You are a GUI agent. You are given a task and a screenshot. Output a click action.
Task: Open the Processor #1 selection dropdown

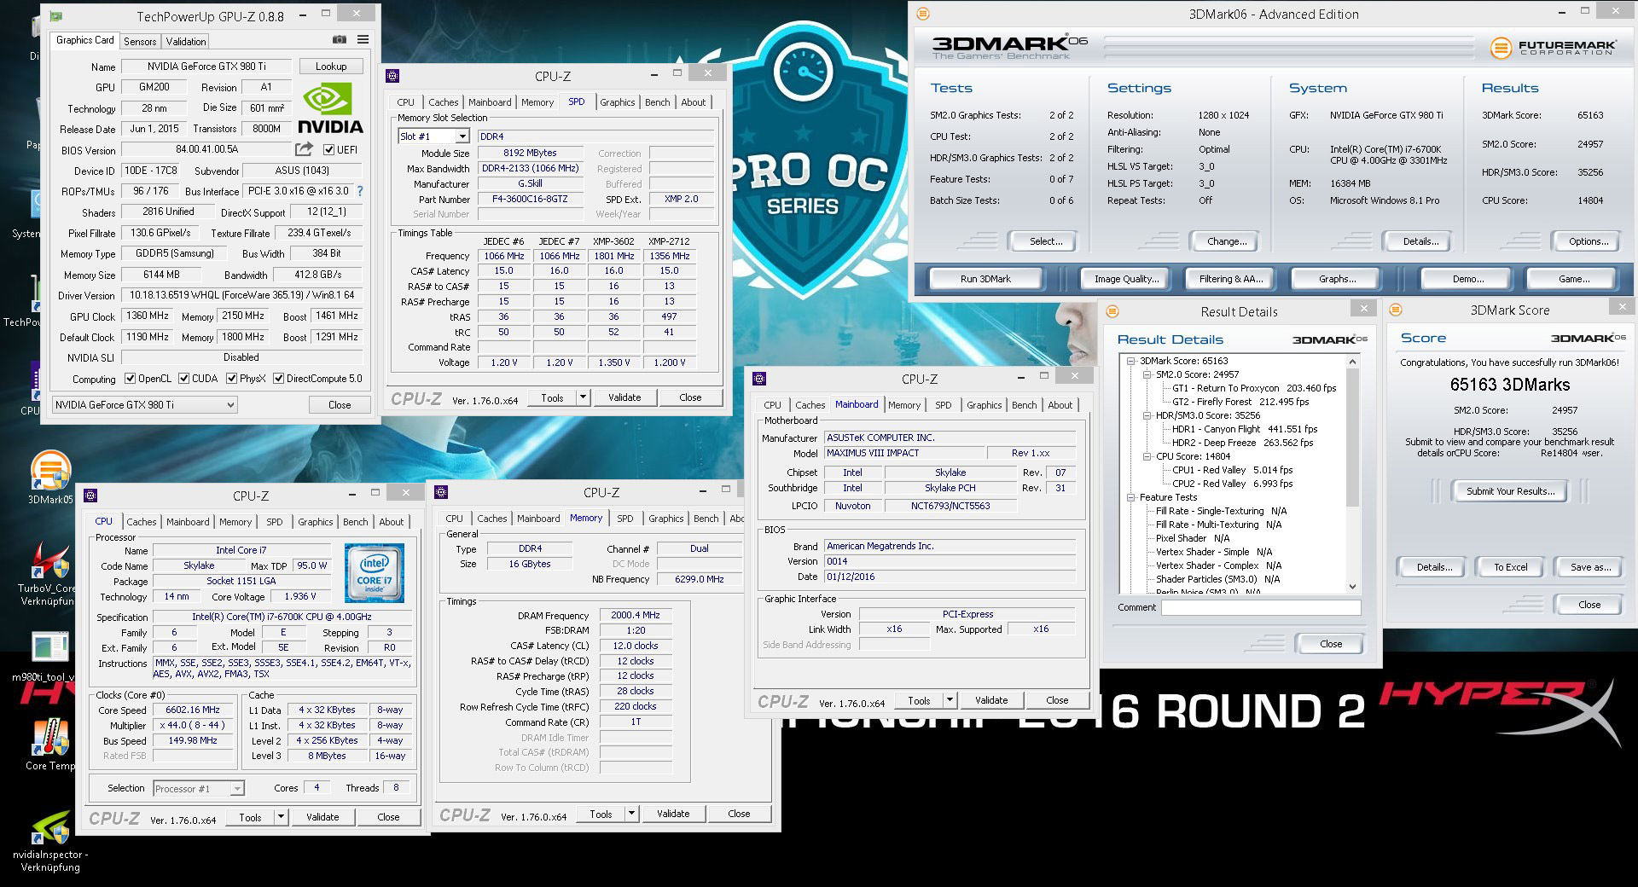(x=237, y=789)
